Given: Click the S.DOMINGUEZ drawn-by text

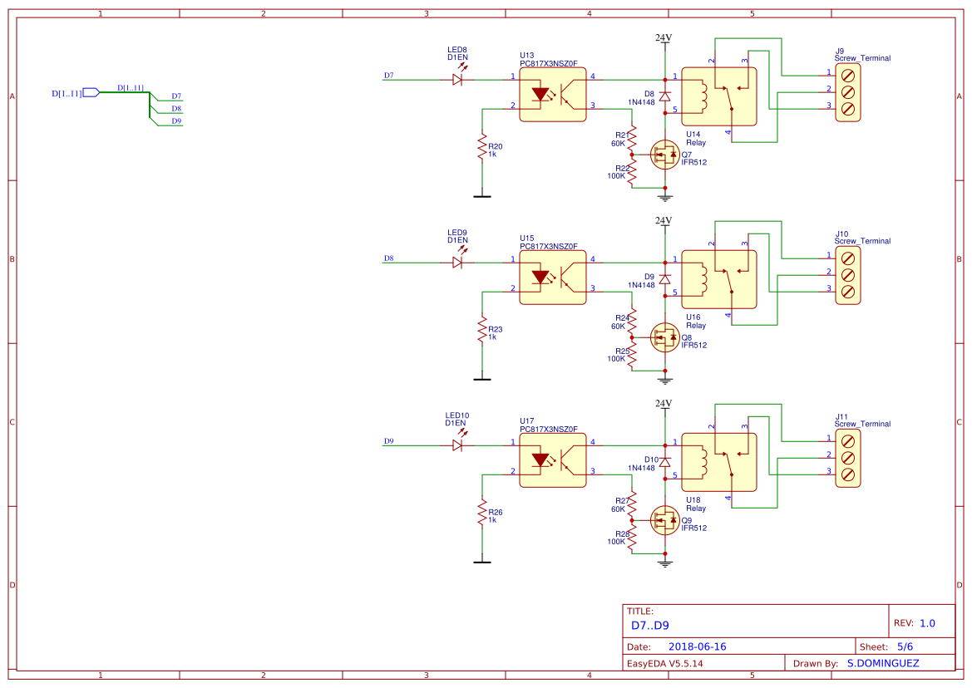Looking at the screenshot, I should (x=883, y=661).
